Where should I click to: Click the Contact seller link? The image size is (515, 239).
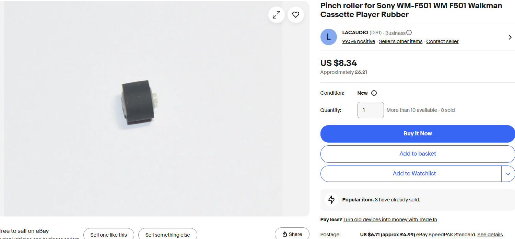[442, 41]
